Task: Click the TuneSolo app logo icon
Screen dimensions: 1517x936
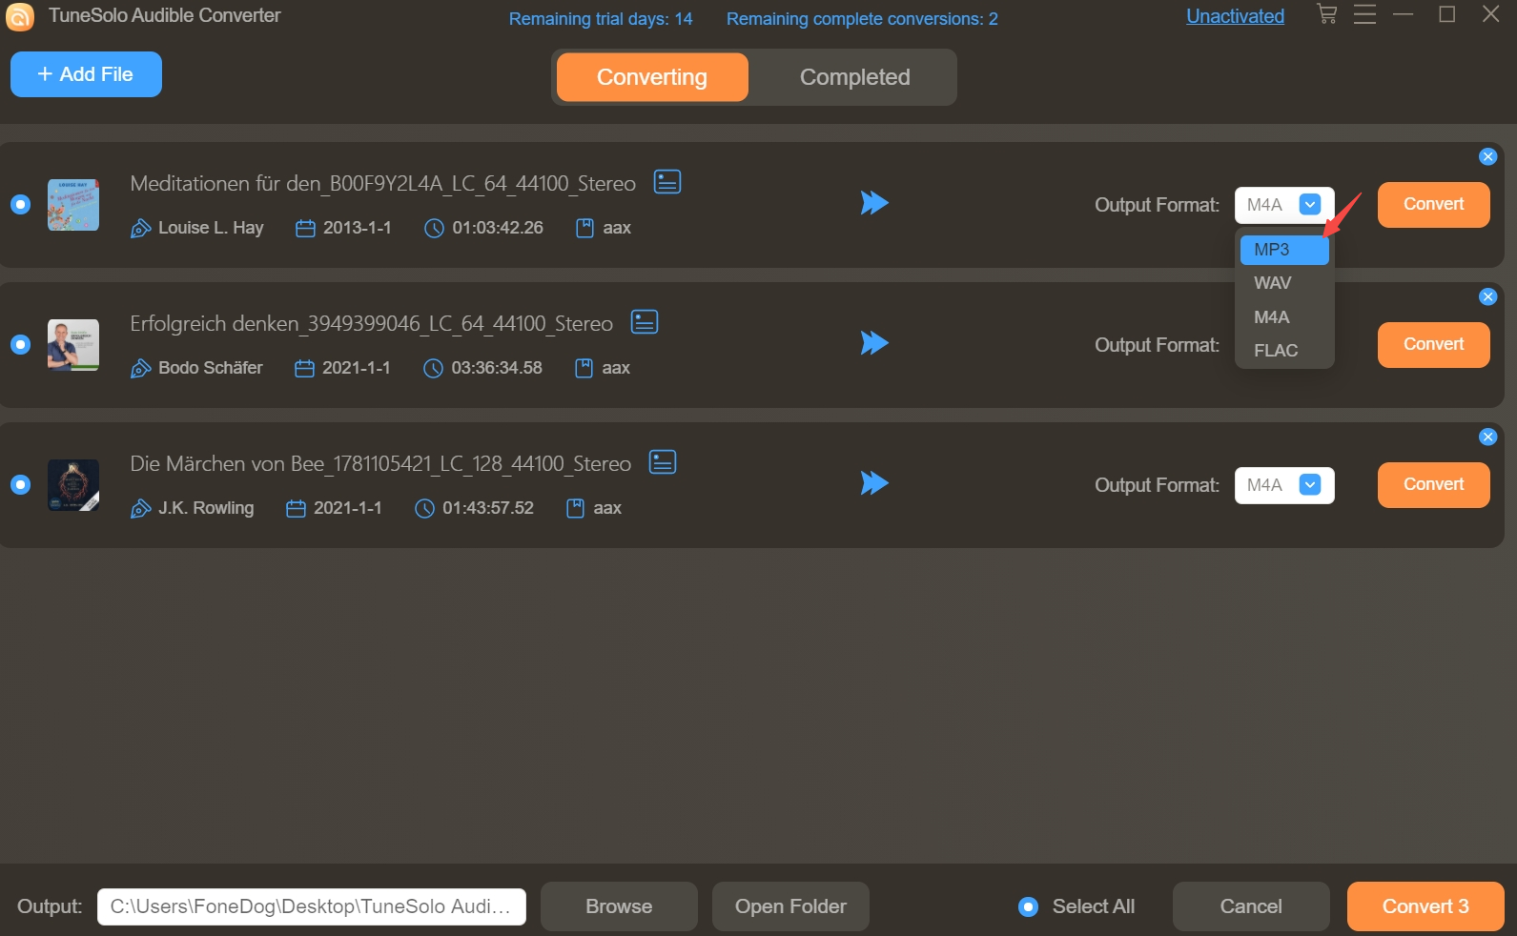Action: click(20, 16)
